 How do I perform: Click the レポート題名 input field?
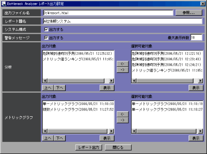pyautogui.click(x=123, y=21)
